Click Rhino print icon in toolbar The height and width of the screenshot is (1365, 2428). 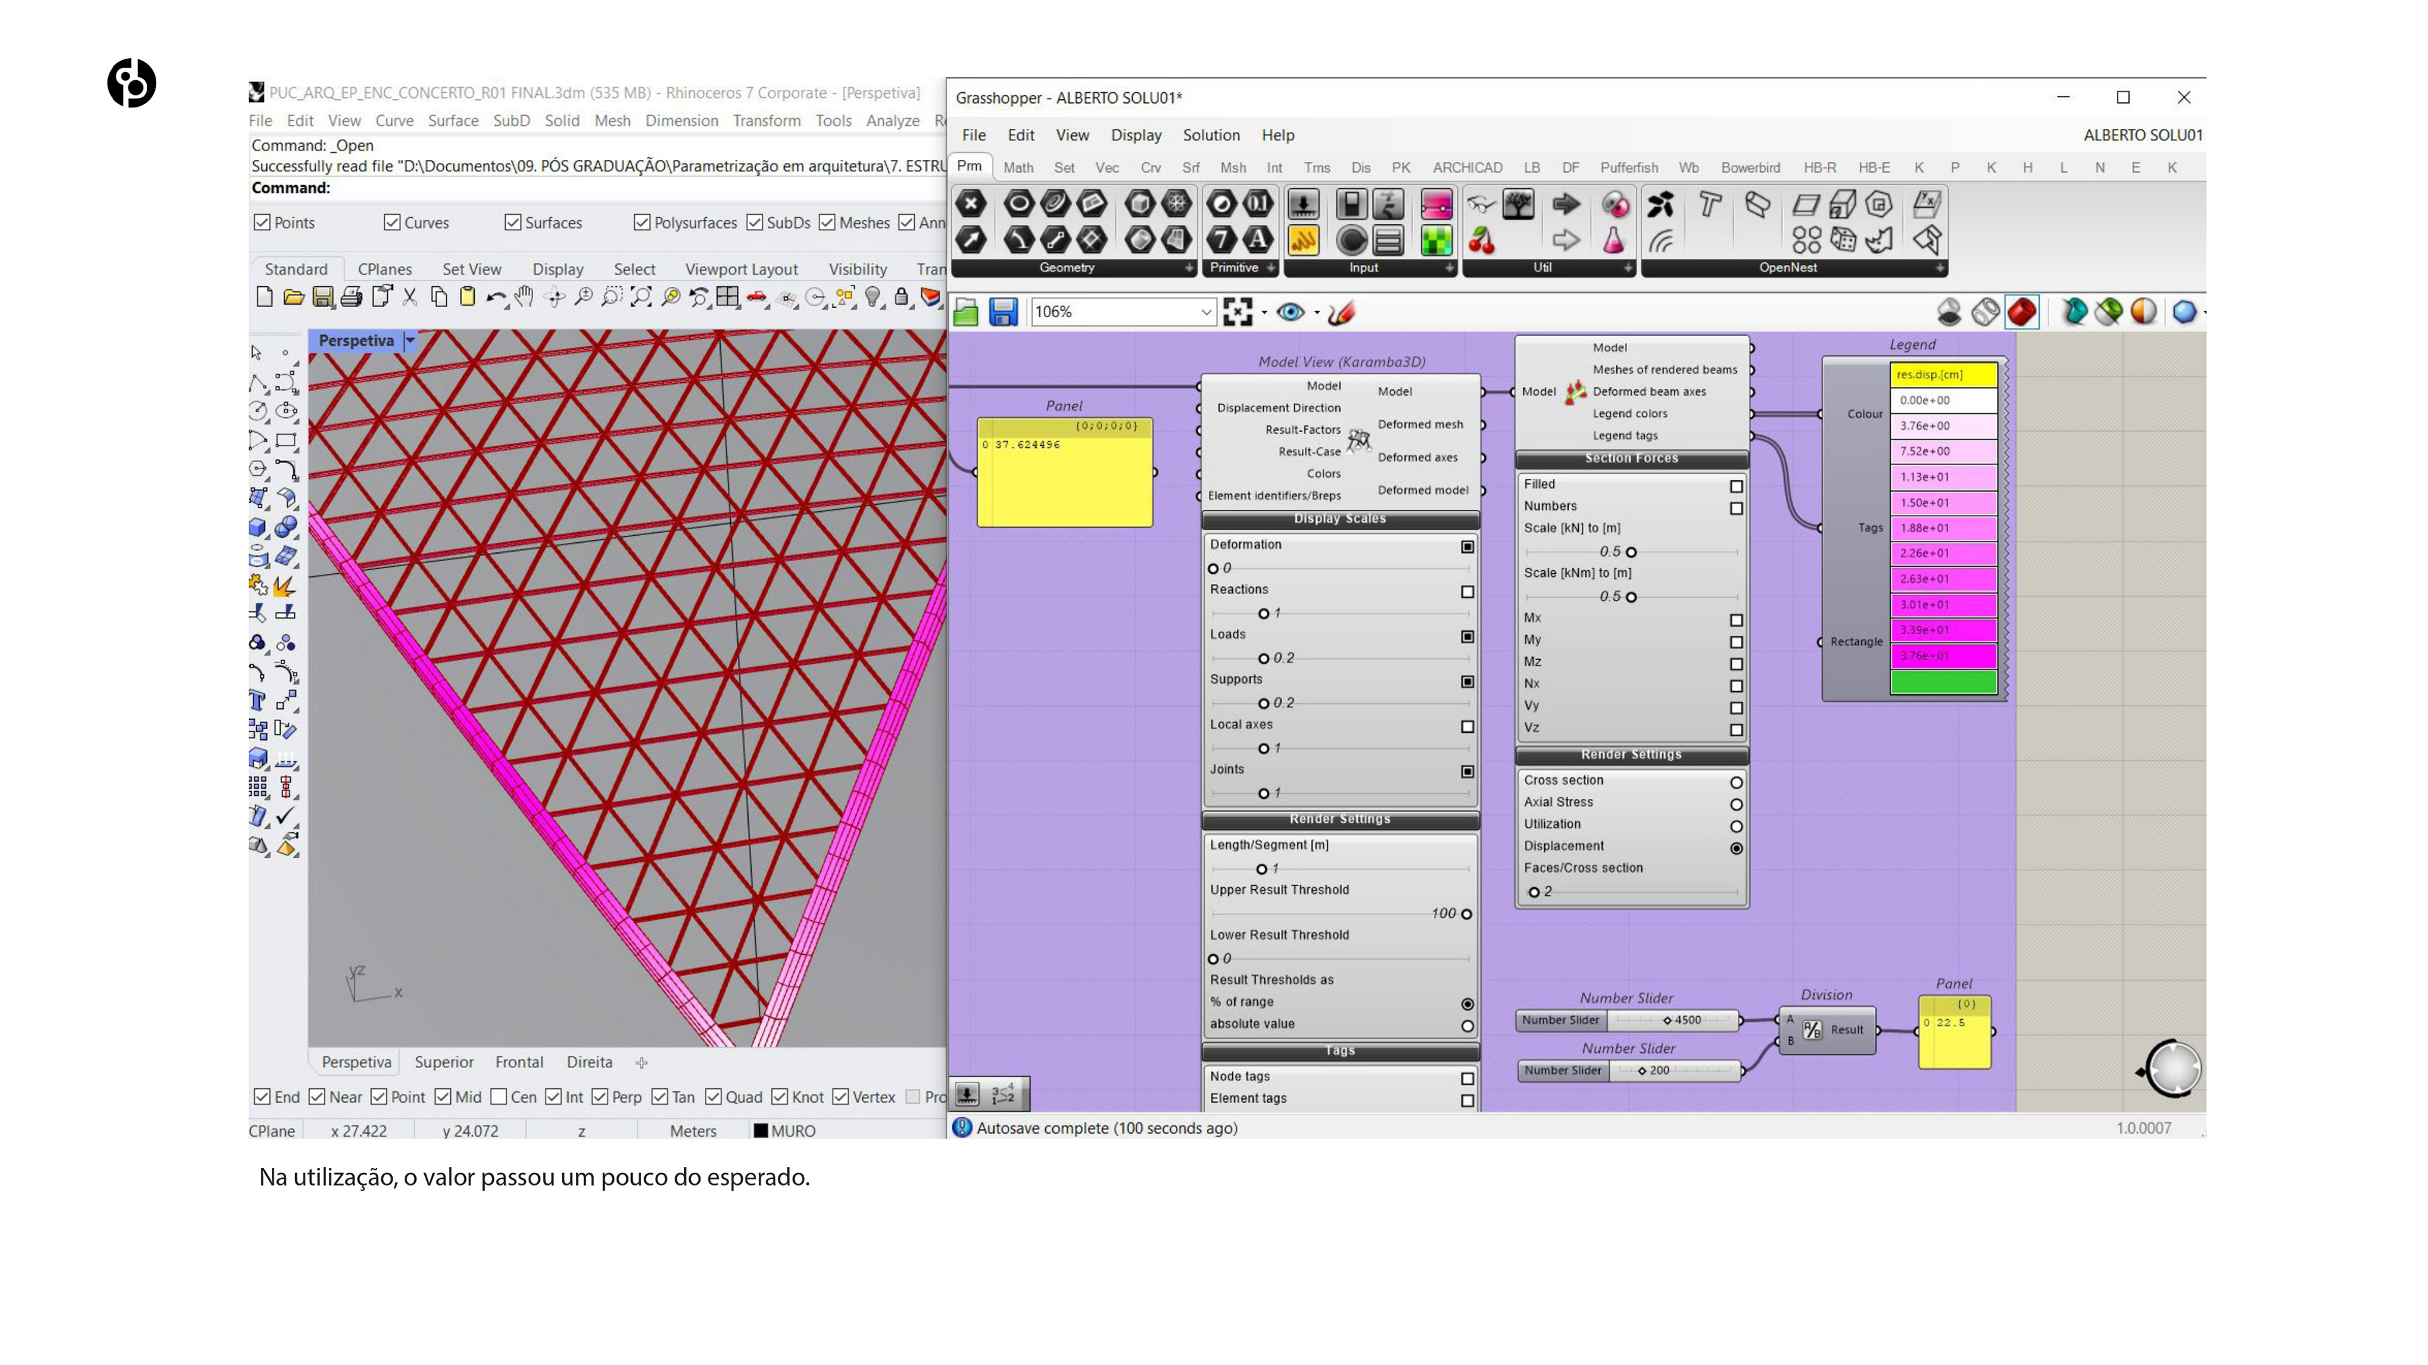[x=352, y=298]
